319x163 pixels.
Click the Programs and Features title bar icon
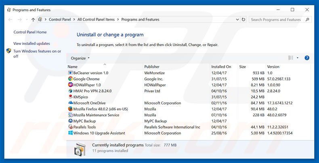9,10
